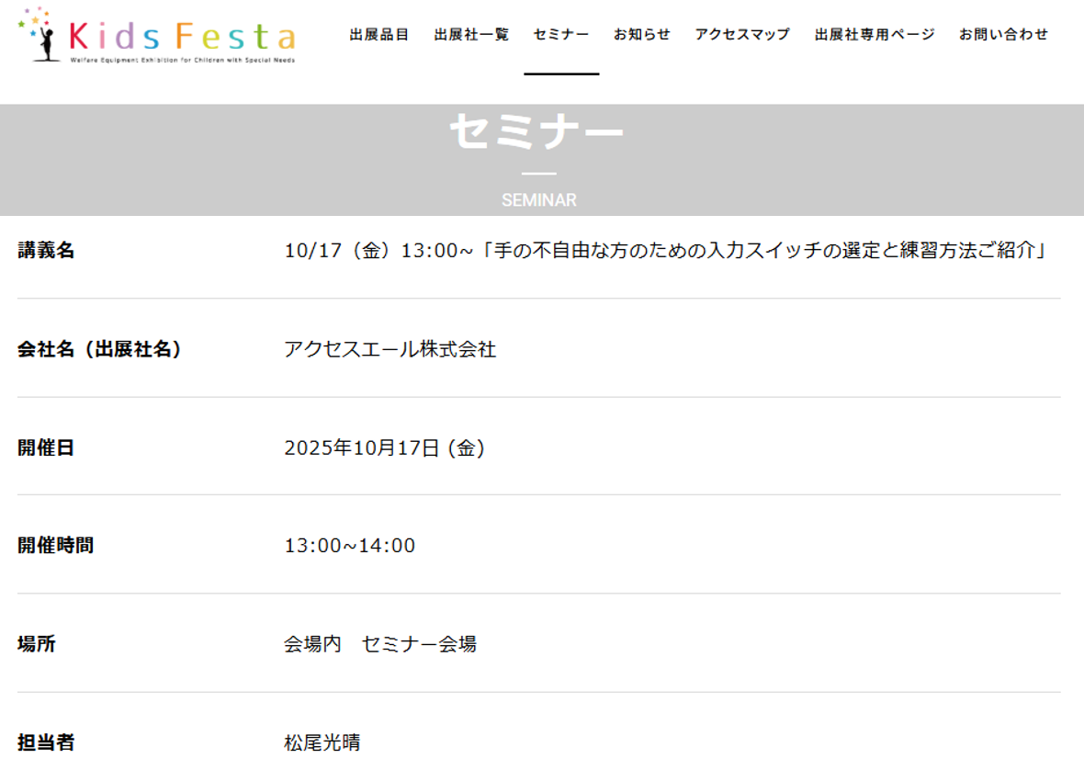Select the date 2025年10月17日 (金)
This screenshot has width=1084, height=781.
[385, 447]
